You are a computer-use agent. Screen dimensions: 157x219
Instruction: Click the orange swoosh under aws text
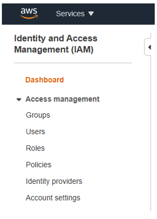click(x=29, y=17)
